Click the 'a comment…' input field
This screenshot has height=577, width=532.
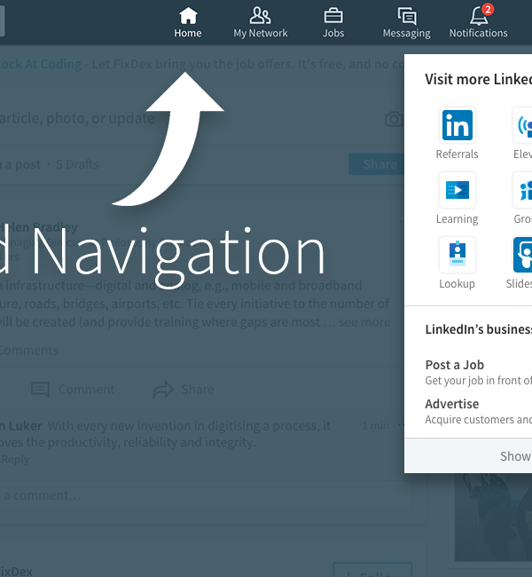pyautogui.click(x=206, y=495)
